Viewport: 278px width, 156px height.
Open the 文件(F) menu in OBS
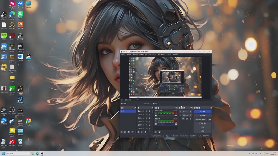(123, 55)
